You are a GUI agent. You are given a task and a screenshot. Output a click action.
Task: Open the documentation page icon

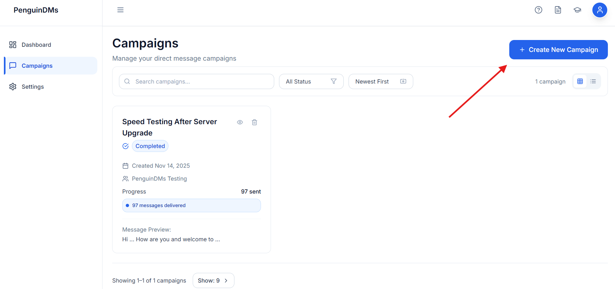(558, 10)
